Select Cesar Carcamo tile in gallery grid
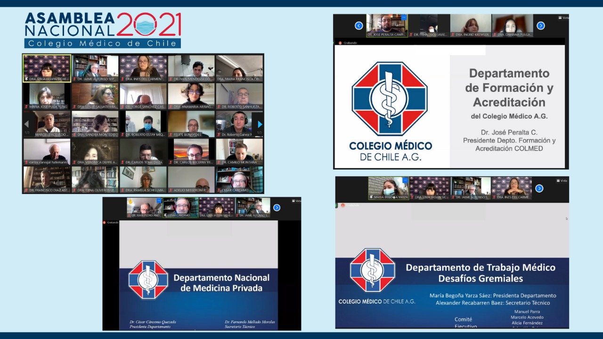 [239, 179]
